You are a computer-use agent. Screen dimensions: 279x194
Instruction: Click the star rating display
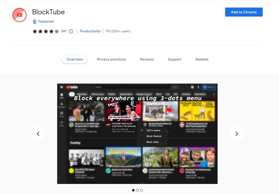[46, 31]
